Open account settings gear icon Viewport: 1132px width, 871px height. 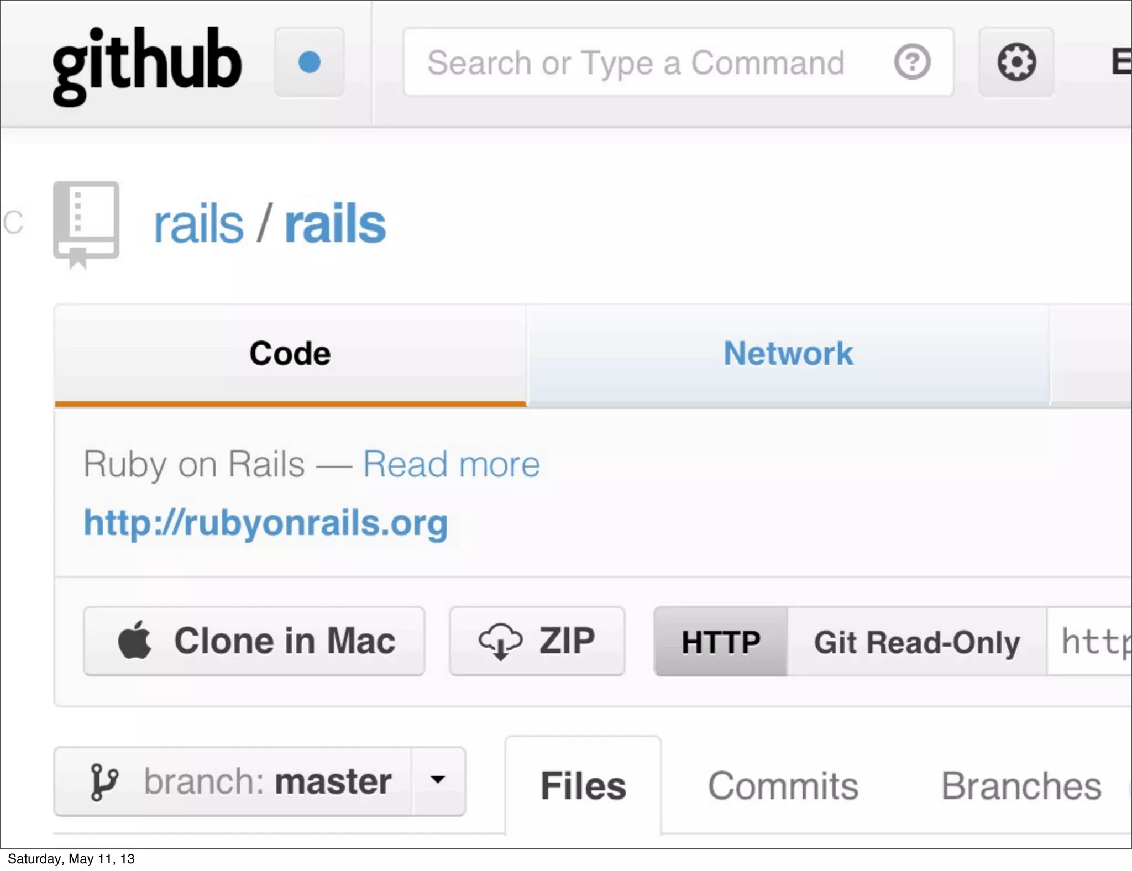1016,62
